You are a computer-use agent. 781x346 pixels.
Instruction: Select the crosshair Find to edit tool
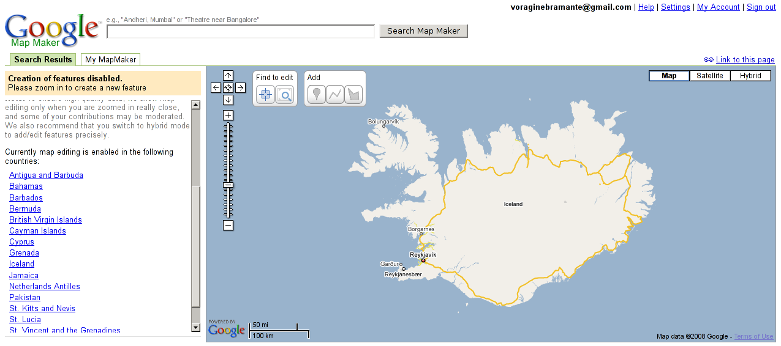click(265, 95)
